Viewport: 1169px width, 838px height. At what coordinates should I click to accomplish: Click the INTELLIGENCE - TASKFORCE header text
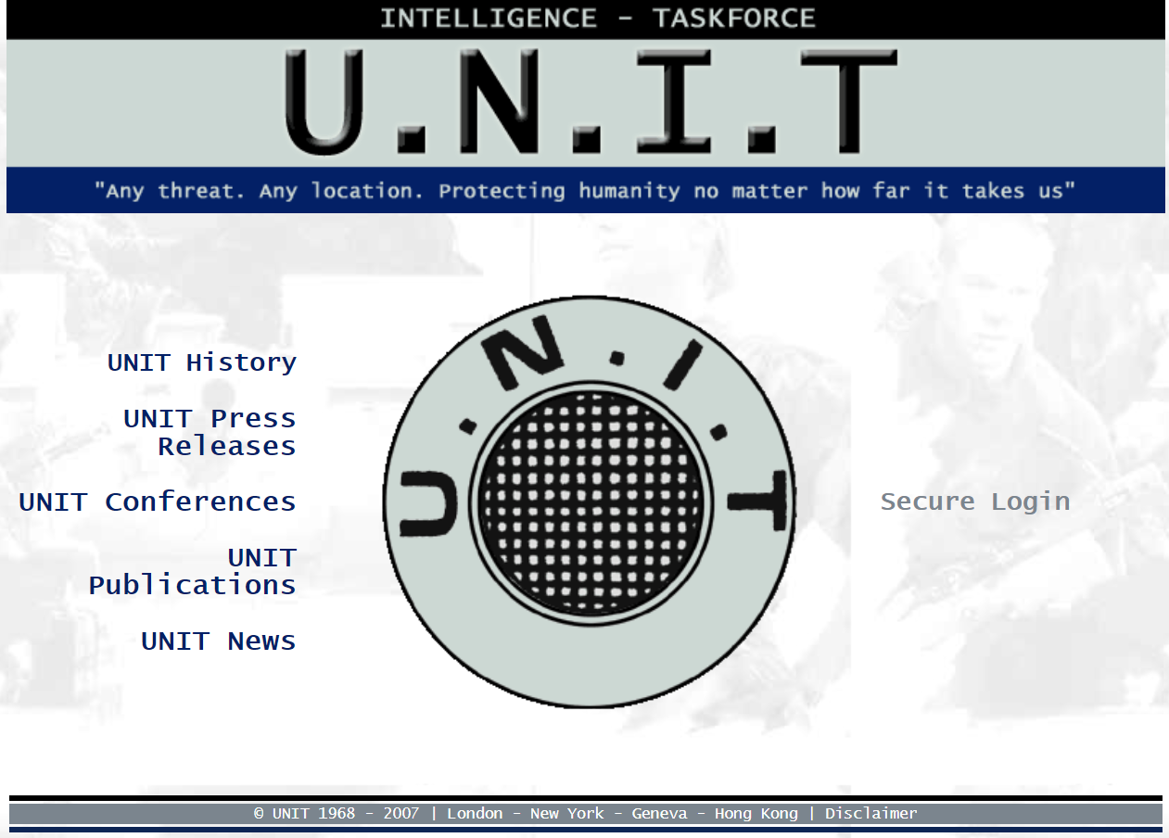[x=598, y=18]
